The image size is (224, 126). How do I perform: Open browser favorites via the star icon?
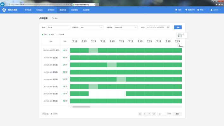coord(219,4)
